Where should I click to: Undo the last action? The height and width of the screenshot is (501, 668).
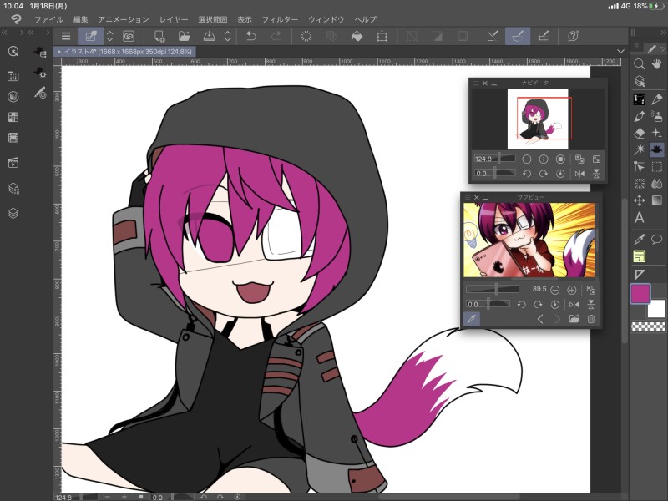click(251, 36)
